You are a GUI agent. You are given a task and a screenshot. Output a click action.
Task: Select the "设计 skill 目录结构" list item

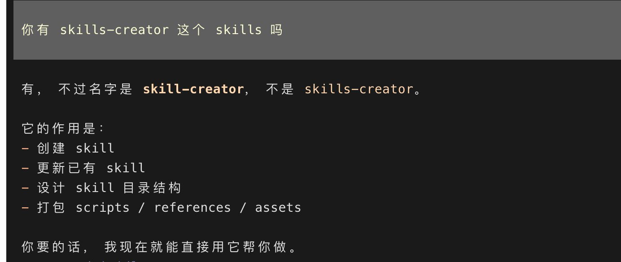coord(109,188)
